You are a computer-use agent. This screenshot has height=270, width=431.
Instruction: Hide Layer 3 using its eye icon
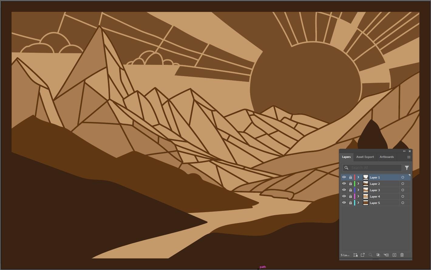(x=344, y=190)
